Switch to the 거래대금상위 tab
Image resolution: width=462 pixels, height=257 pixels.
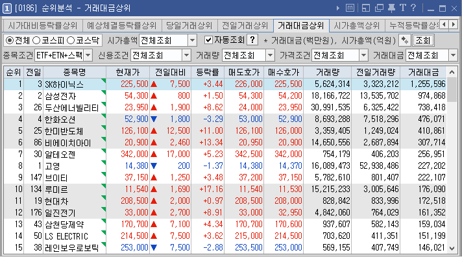[301, 26]
